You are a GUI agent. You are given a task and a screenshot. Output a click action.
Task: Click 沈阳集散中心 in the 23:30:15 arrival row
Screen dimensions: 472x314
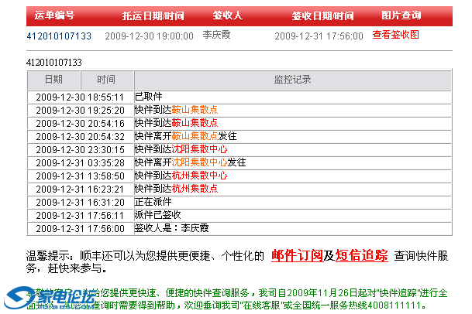(x=199, y=149)
